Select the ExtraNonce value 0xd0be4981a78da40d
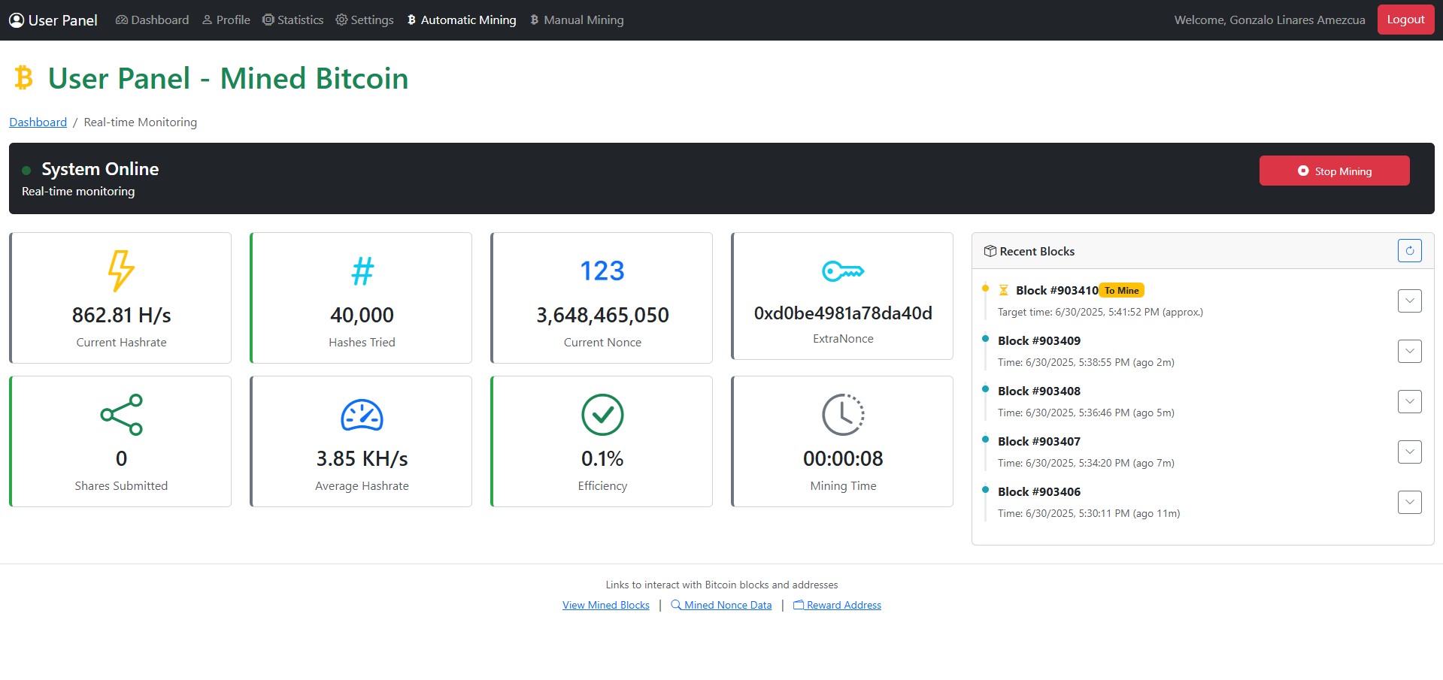This screenshot has height=680, width=1443. (x=843, y=313)
